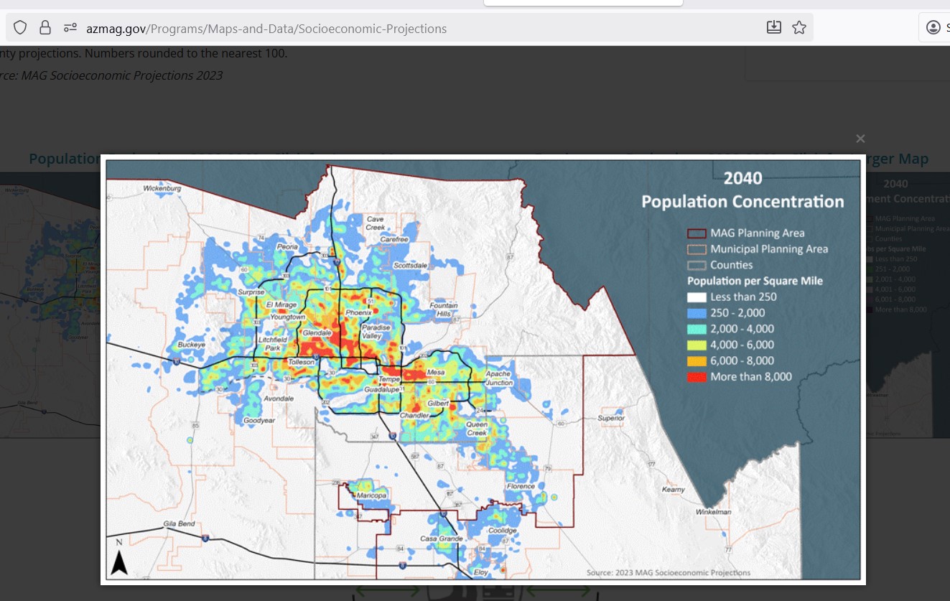
Task: Open the browser account profile icon
Action: point(933,28)
